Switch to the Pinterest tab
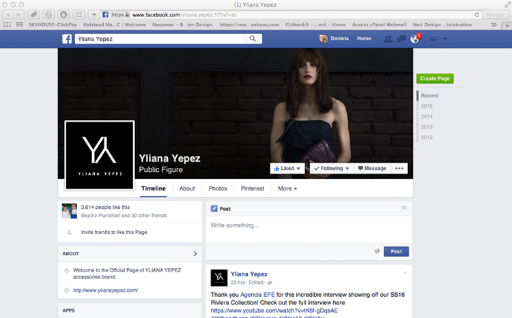Viewport: 512px width, 318px height. [253, 189]
